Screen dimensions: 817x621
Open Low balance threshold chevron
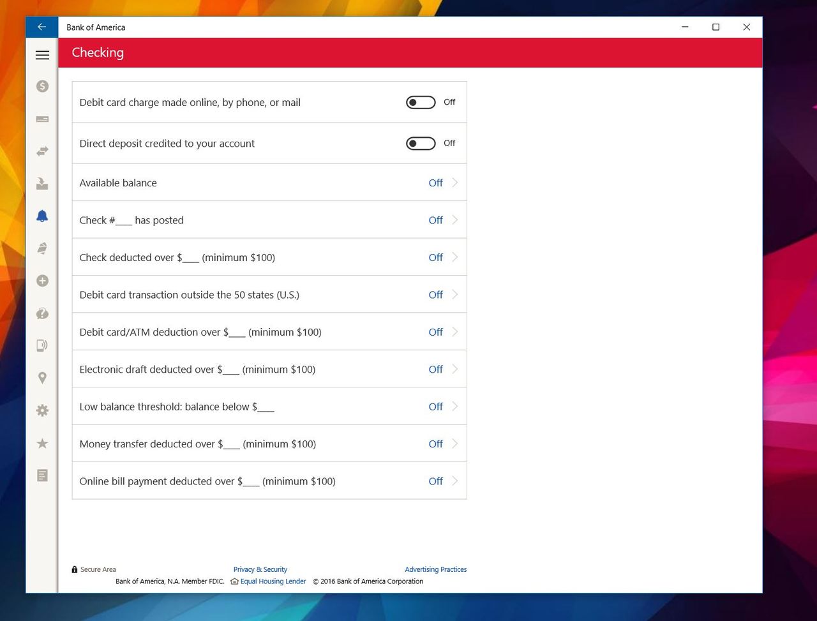tap(455, 407)
